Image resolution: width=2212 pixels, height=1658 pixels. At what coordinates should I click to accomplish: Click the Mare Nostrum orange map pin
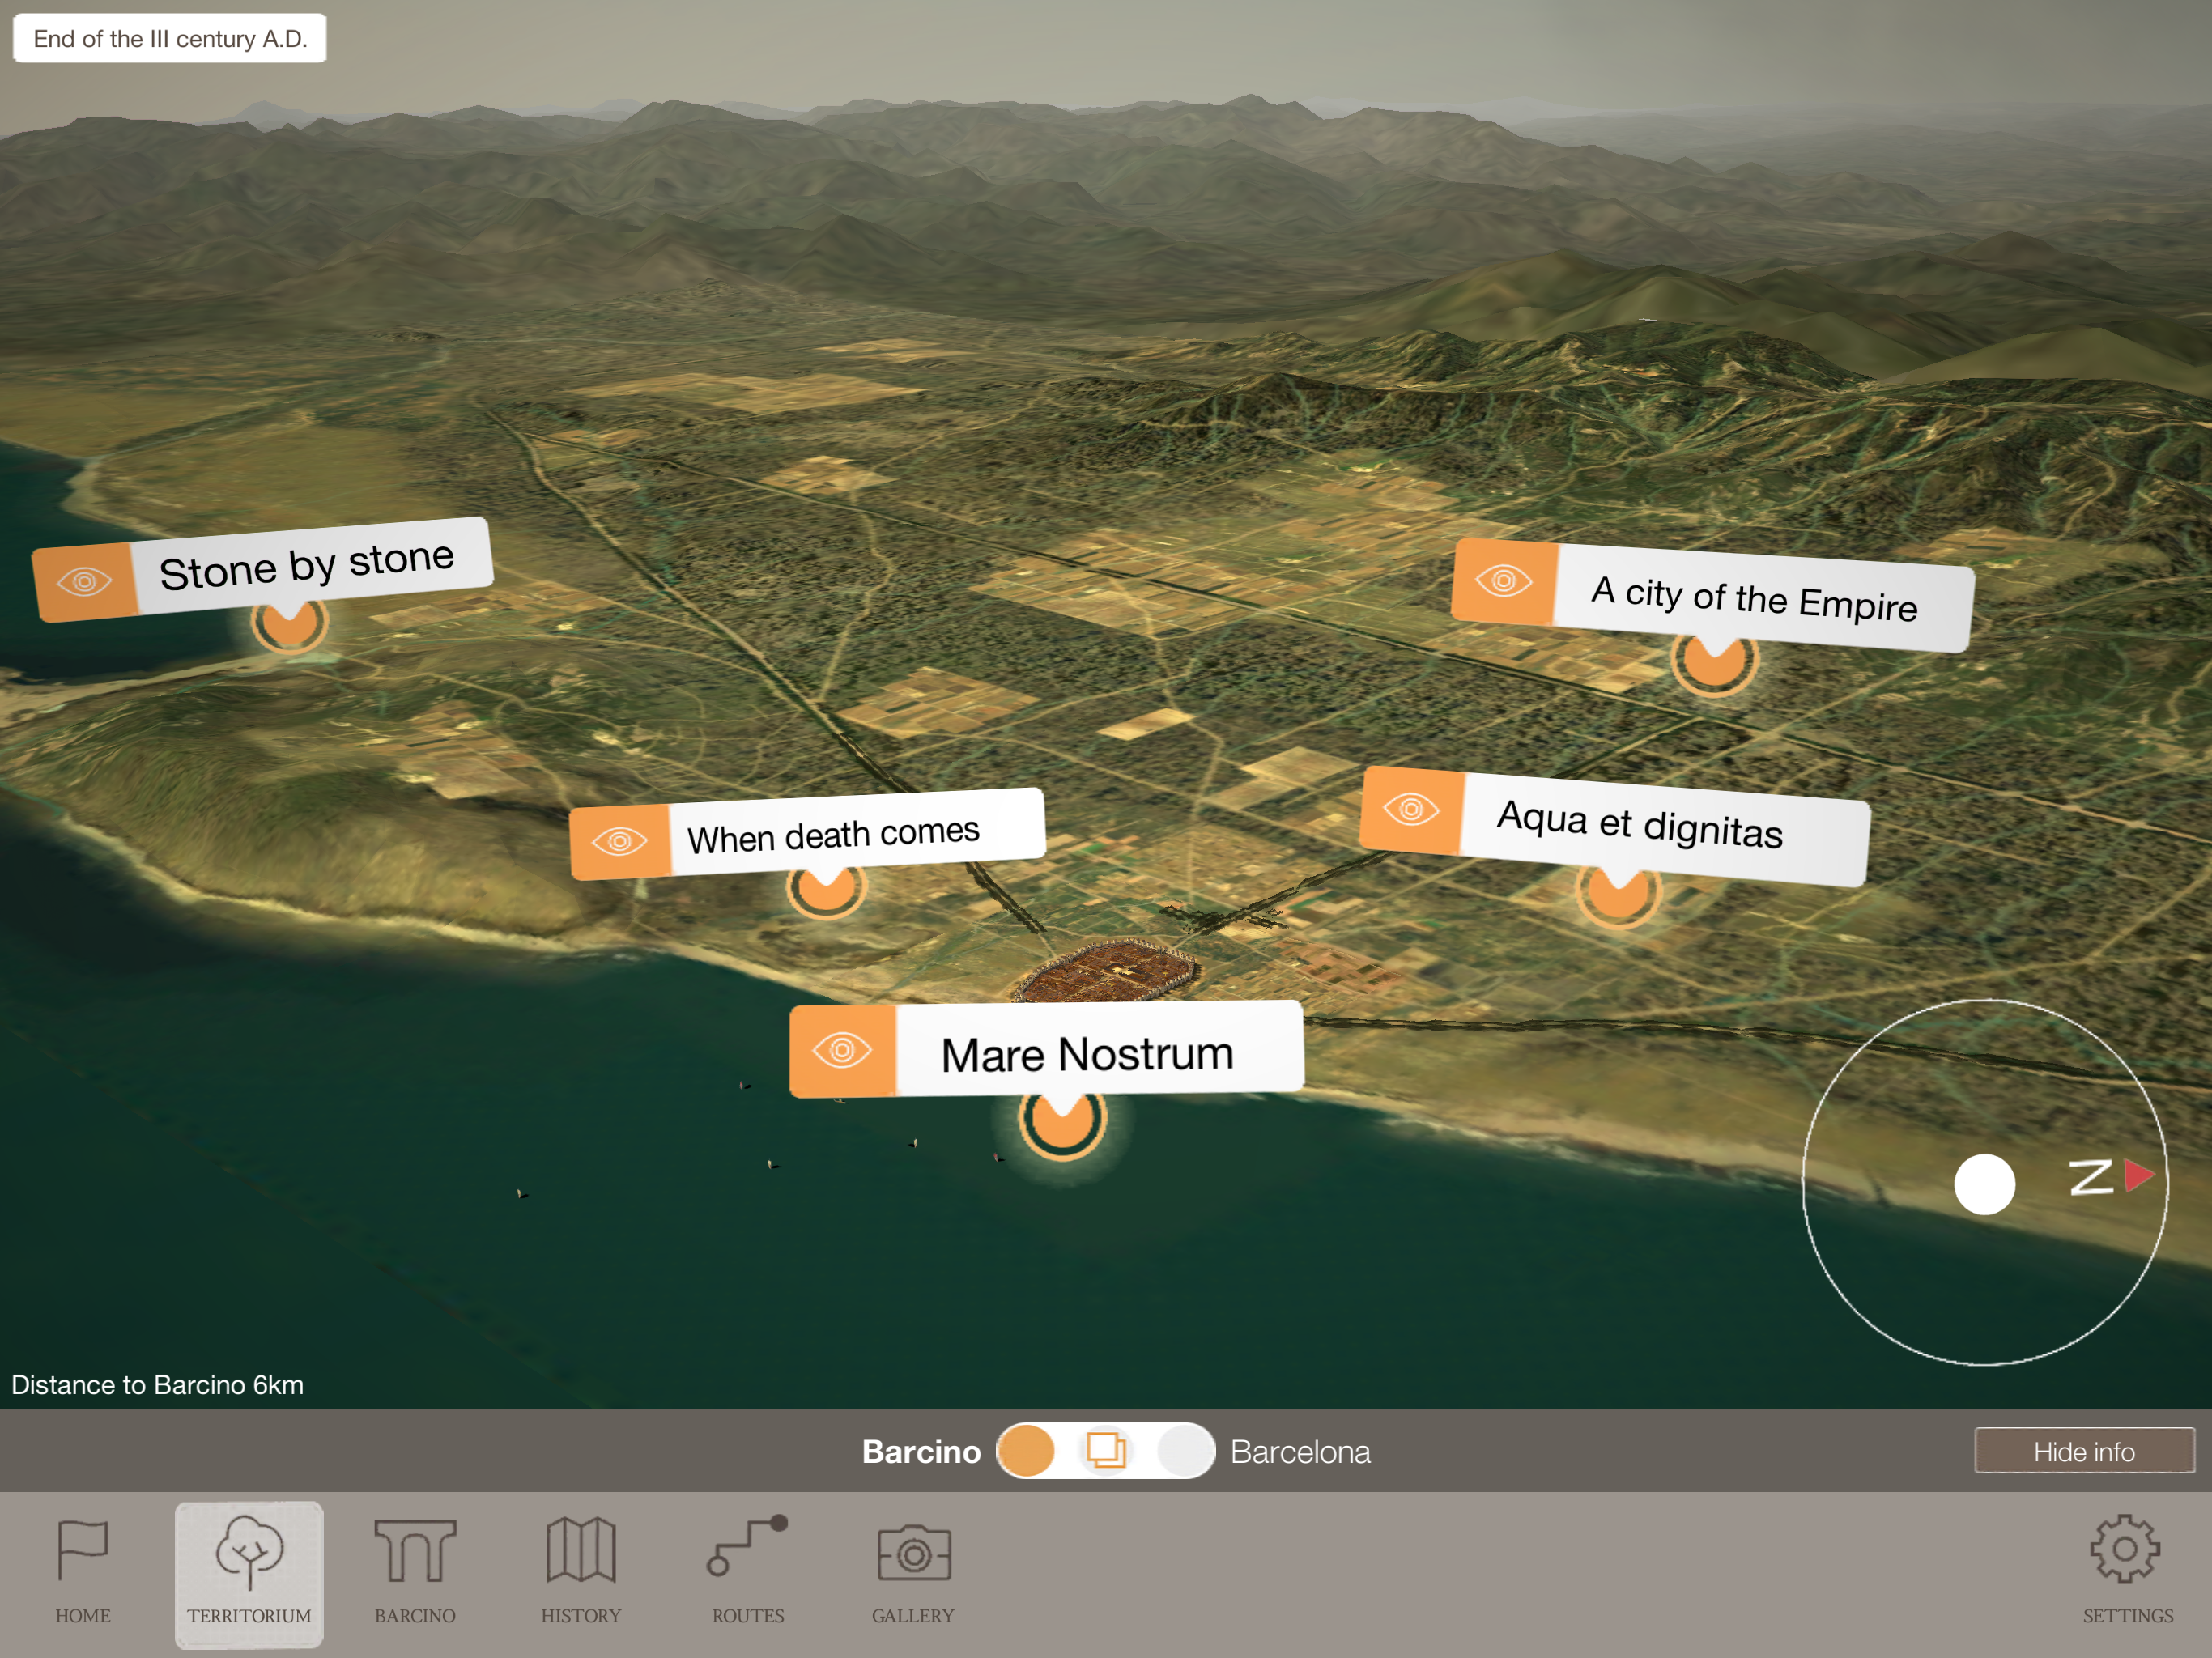tap(1062, 1125)
